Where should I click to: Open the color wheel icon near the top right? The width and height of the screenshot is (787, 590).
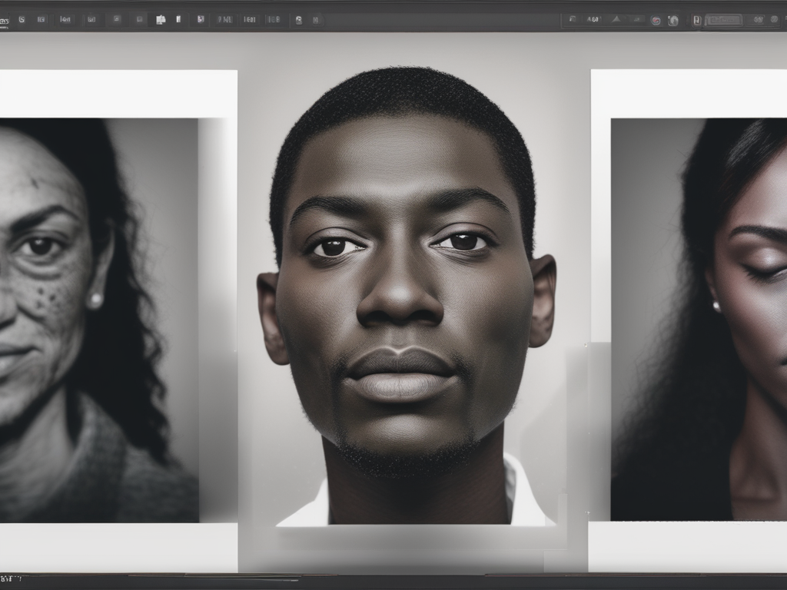(657, 18)
